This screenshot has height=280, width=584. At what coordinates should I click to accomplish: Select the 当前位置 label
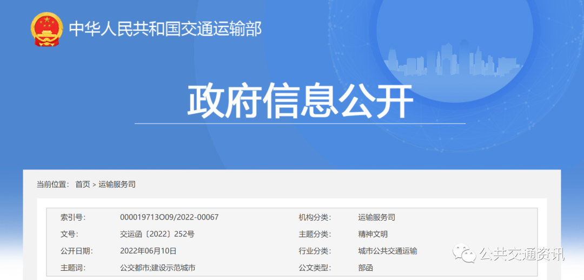click(53, 185)
